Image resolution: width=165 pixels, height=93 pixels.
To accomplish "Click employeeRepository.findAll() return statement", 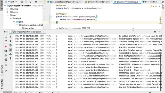I will 79,20.
